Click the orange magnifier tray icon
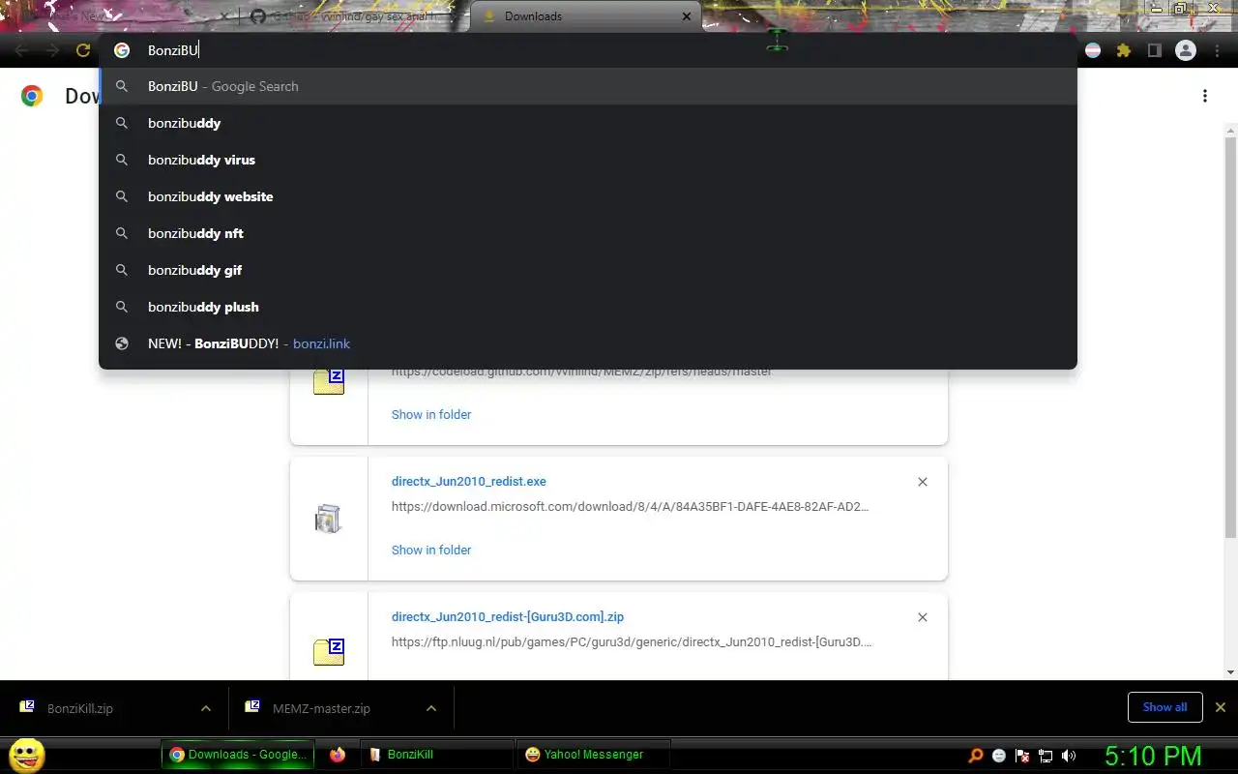The image size is (1238, 774). [976, 756]
